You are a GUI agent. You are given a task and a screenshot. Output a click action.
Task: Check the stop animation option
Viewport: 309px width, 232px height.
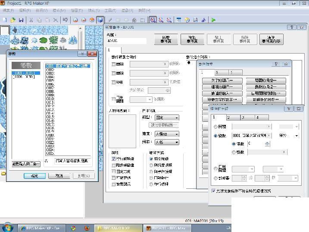pos(113,165)
